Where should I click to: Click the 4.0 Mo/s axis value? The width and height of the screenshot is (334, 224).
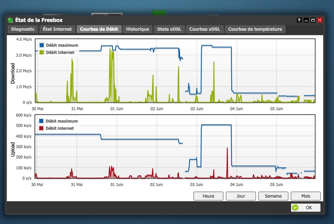(24, 39)
